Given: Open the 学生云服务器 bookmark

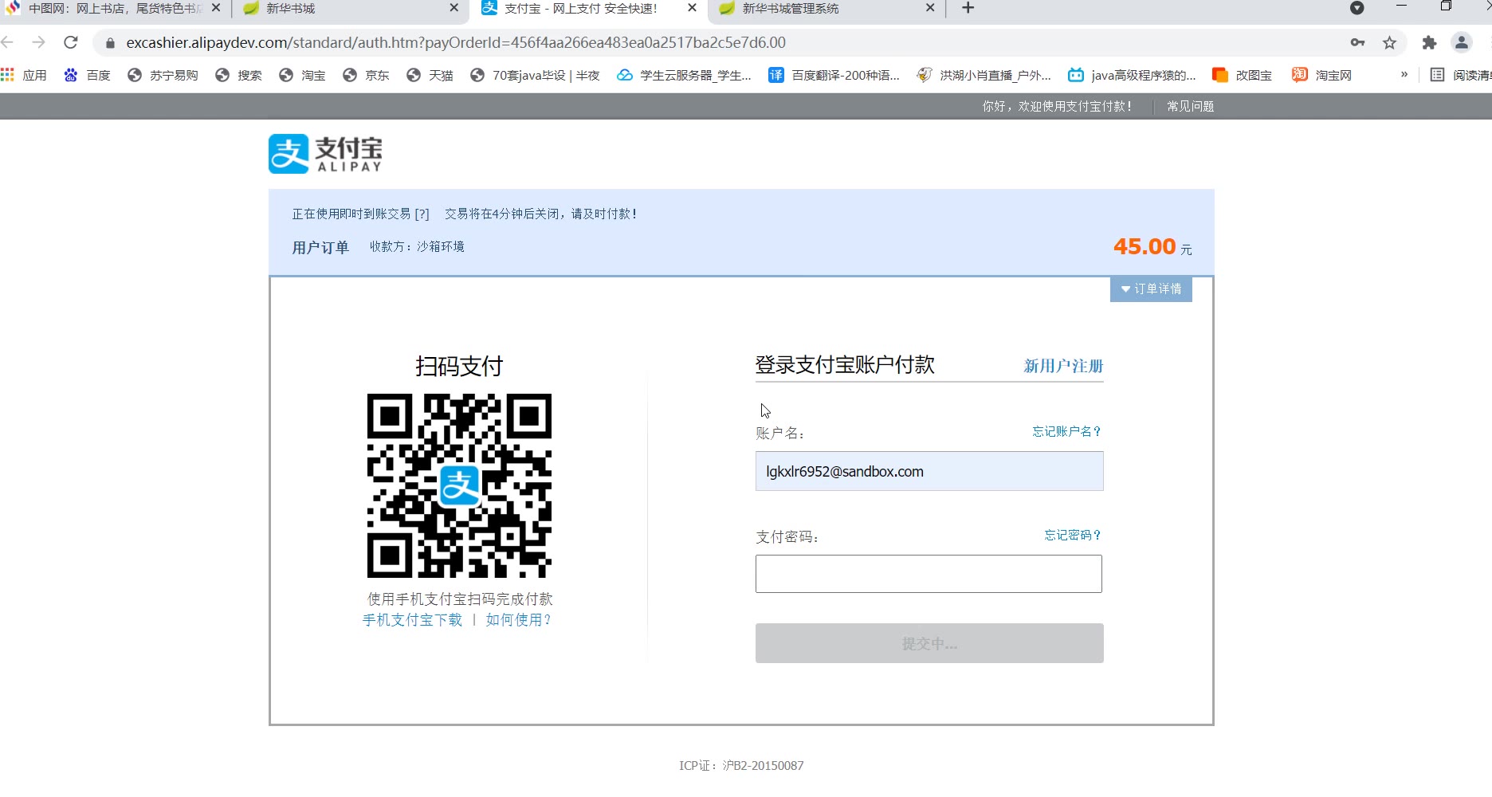Looking at the screenshot, I should (x=684, y=75).
